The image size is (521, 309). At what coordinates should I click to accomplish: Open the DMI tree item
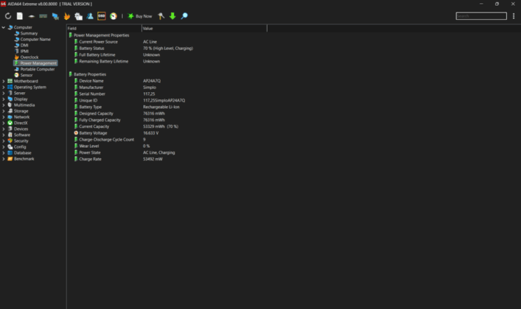(x=24, y=45)
